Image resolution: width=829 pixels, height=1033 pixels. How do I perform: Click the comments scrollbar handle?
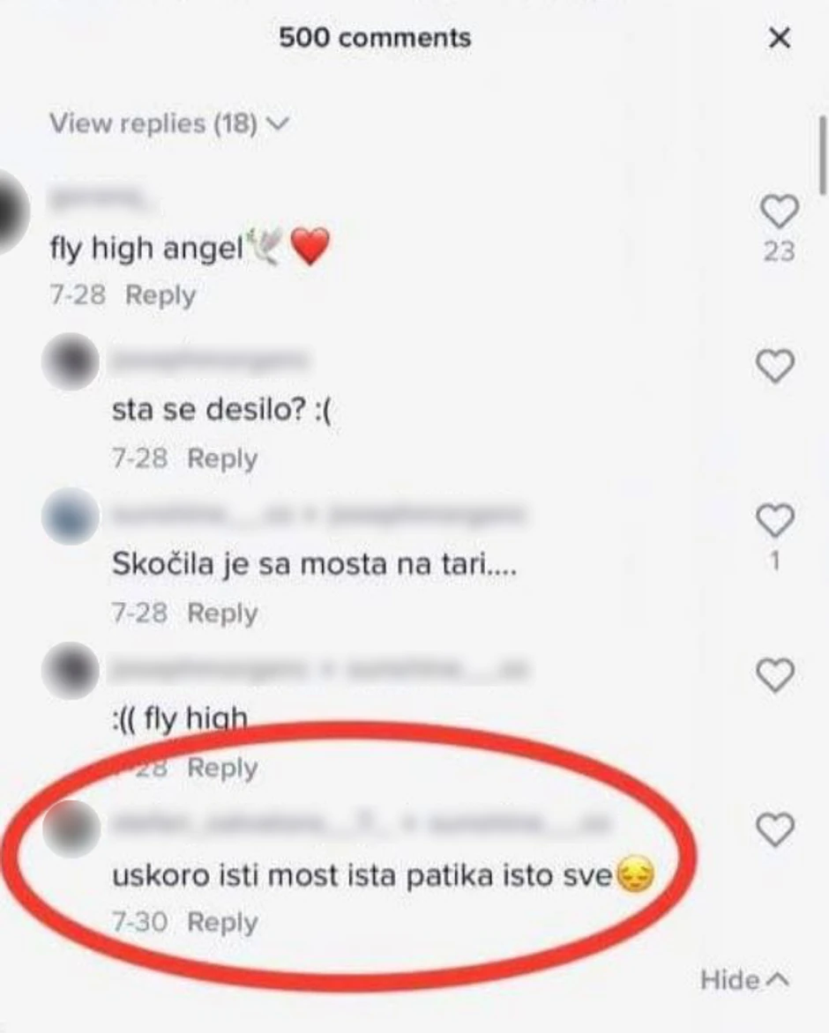tap(823, 155)
